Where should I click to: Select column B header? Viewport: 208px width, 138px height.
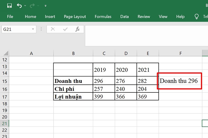73,53
